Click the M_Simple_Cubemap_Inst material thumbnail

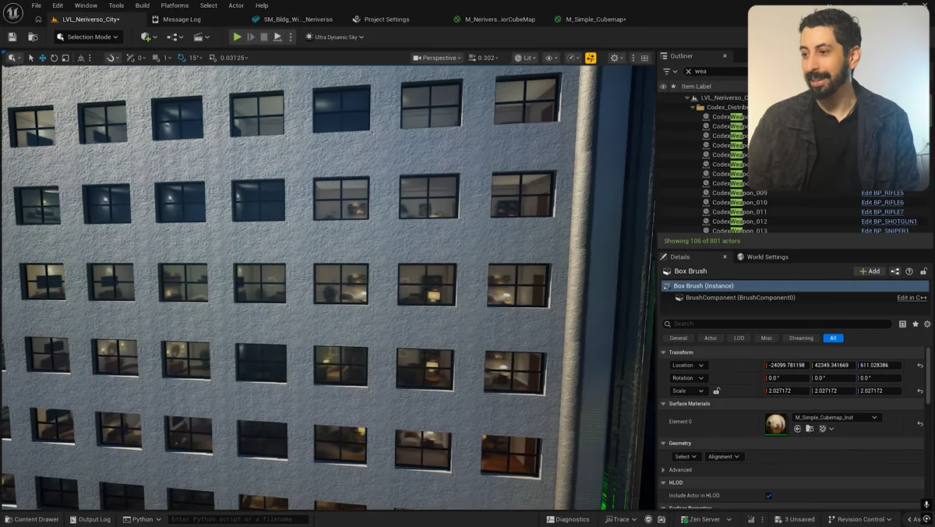pos(775,424)
